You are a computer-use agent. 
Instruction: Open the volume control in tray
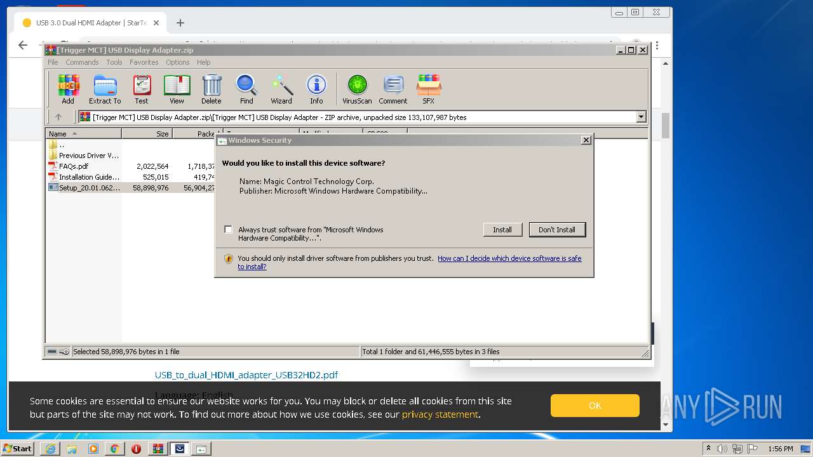722,449
